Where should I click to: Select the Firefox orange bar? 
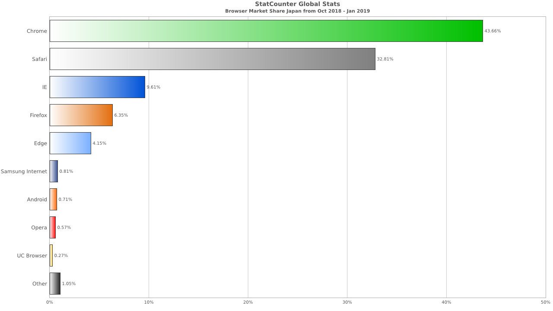(x=81, y=115)
